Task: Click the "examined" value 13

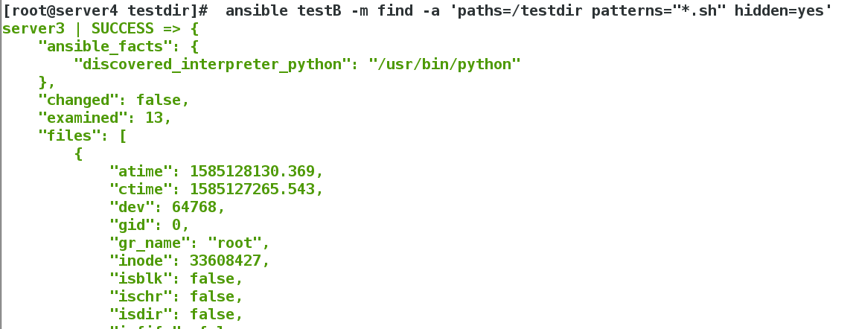Action: point(154,118)
